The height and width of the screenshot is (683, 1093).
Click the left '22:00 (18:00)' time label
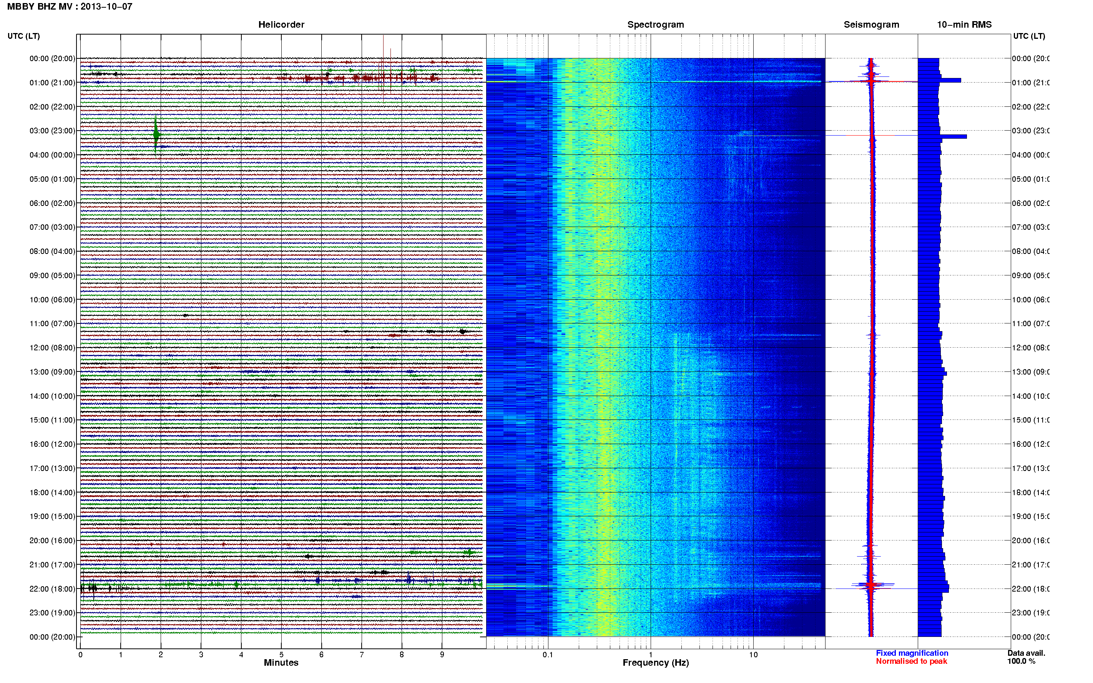pos(52,589)
